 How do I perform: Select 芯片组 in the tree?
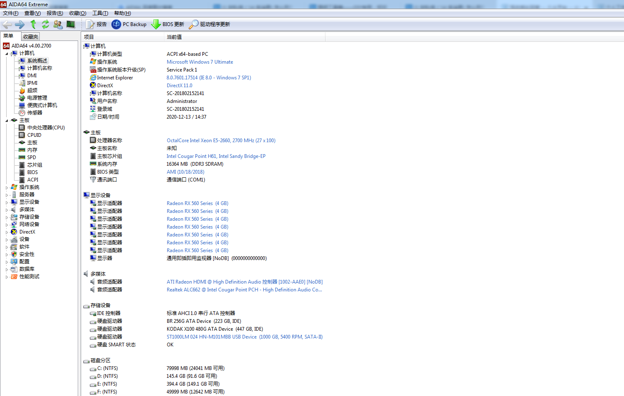pos(35,165)
